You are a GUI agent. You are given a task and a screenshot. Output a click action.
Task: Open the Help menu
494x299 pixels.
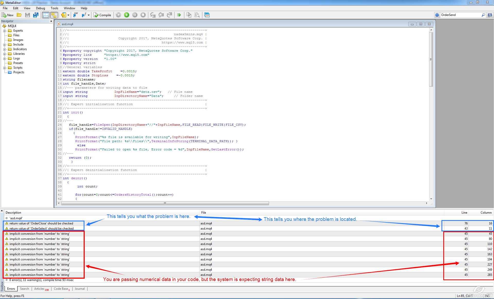pos(84,8)
